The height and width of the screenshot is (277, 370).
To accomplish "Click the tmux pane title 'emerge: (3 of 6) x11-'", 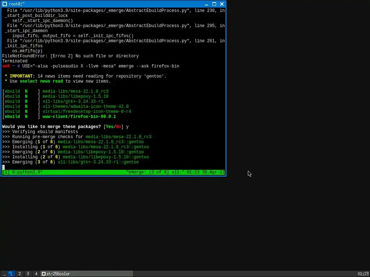I will tap(155, 172).
